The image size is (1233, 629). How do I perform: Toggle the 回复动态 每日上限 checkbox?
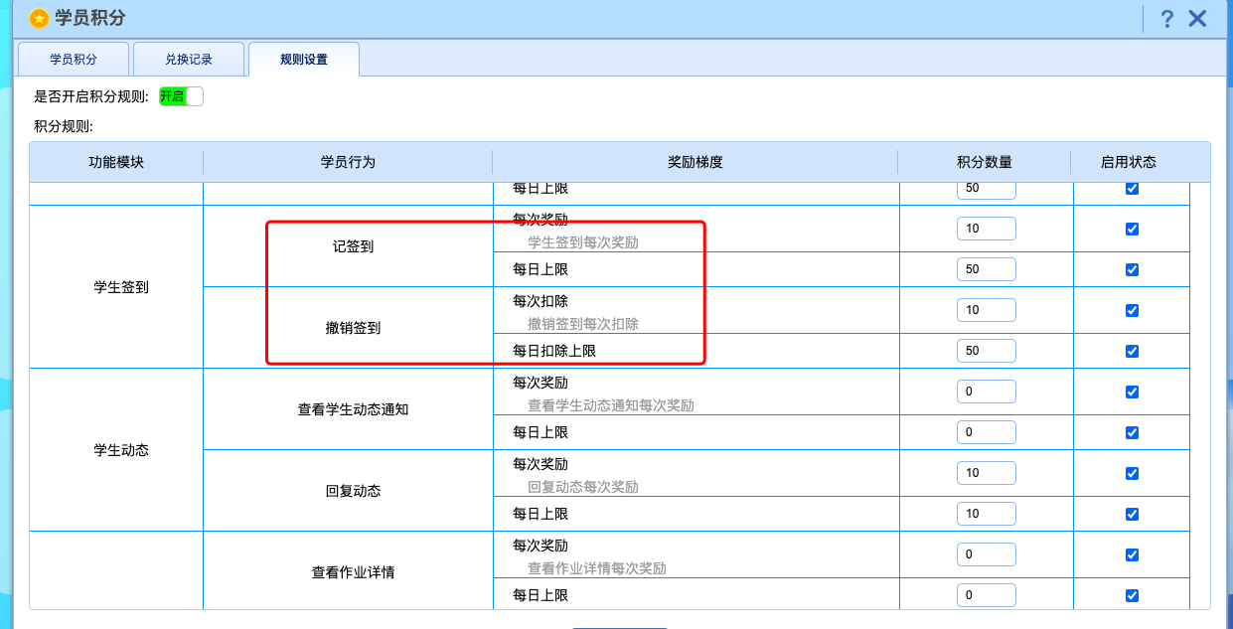tap(1132, 514)
